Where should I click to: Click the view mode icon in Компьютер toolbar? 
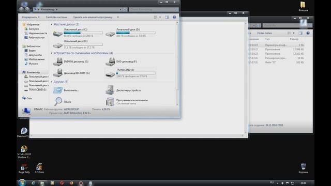tap(156, 17)
